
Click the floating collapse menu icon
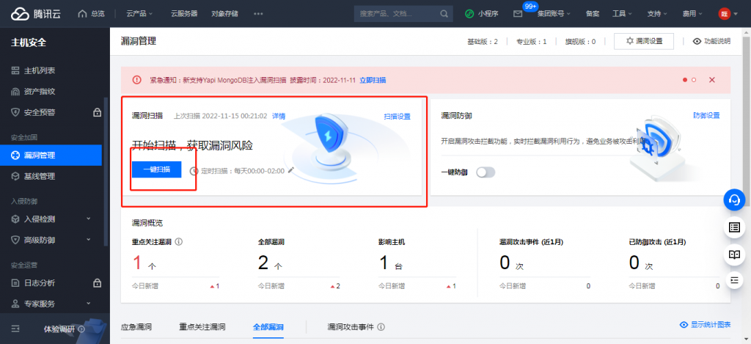(x=734, y=279)
